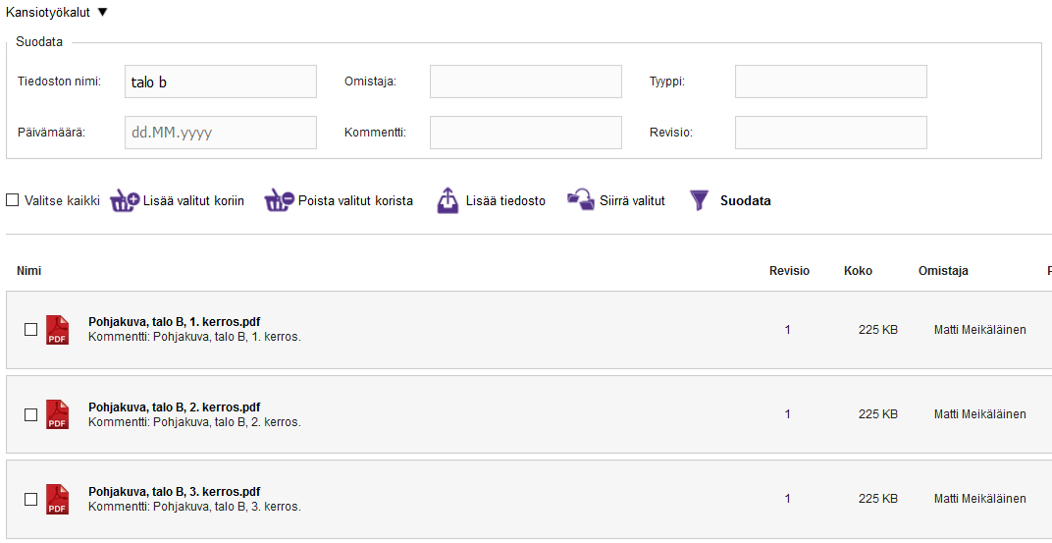Check the Valitse kaikki checkbox
1052x543 pixels.
click(13, 200)
